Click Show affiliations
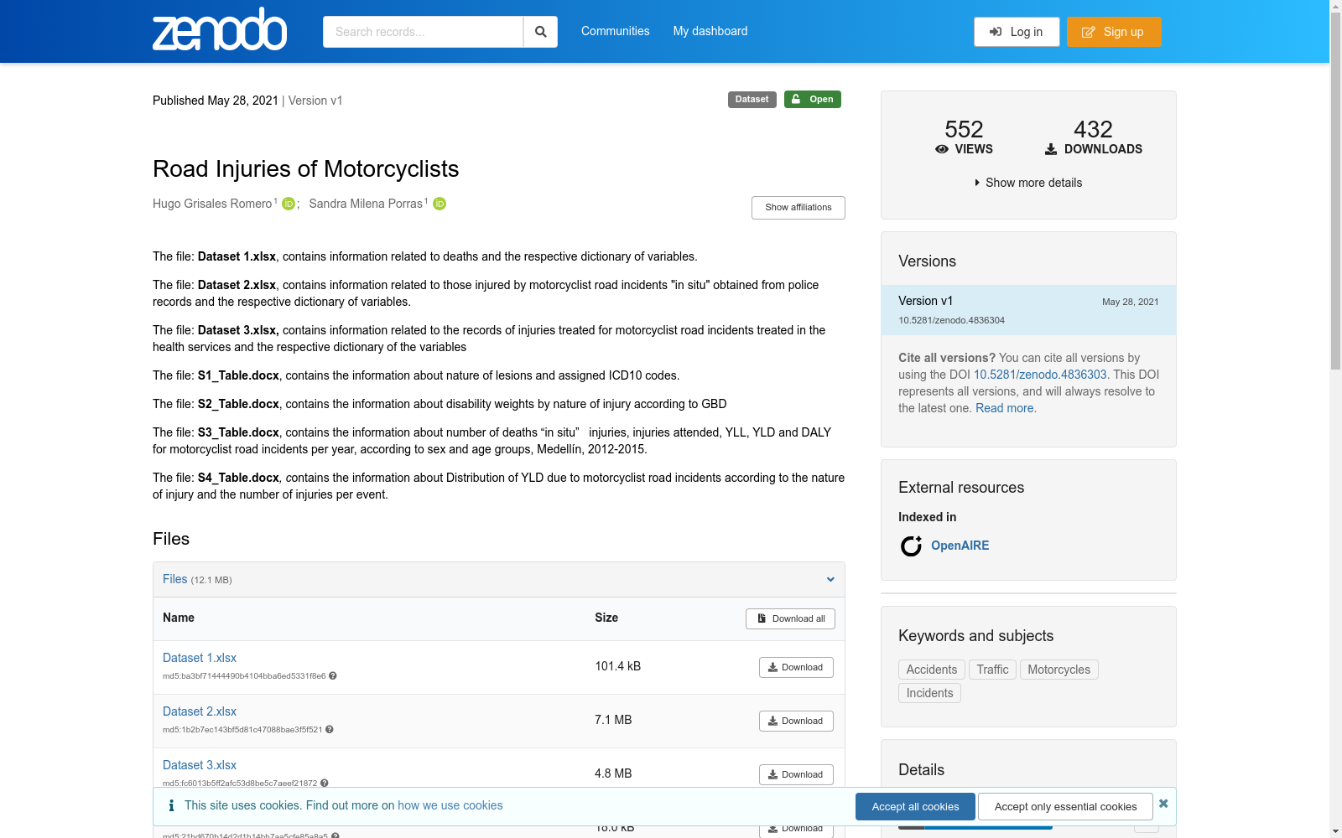 coord(798,207)
